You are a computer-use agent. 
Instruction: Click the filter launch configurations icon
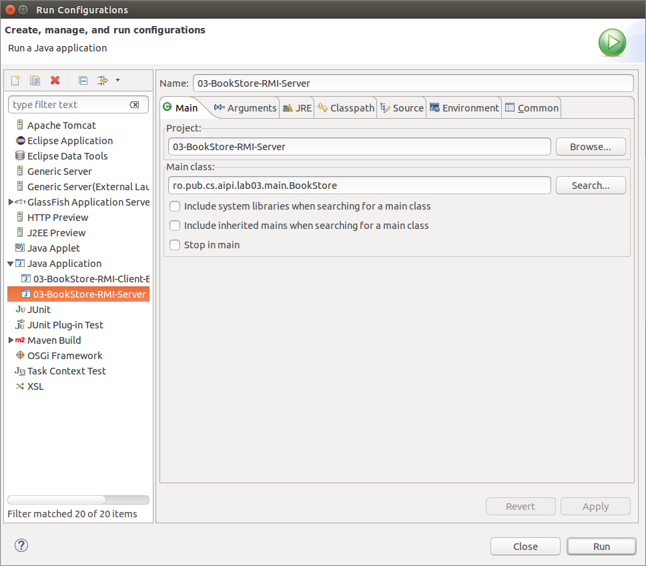tap(102, 80)
